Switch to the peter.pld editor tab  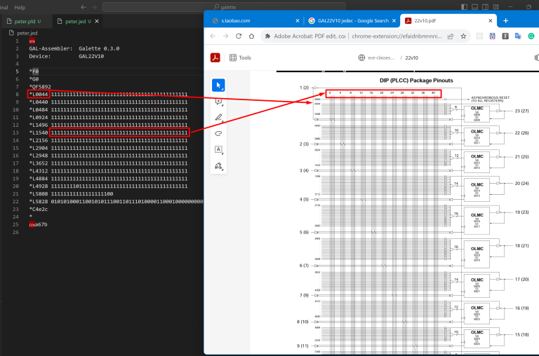tap(24, 21)
